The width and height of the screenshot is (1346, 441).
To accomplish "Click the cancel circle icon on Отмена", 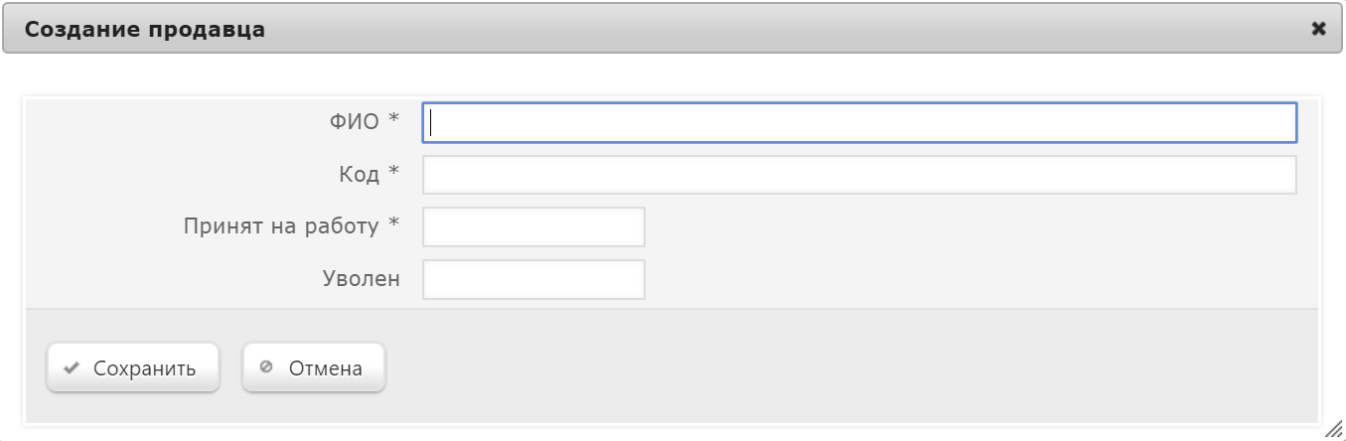I will 265,367.
